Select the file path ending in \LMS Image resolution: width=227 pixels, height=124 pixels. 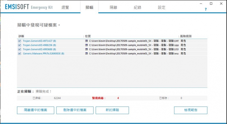(x=134, y=41)
